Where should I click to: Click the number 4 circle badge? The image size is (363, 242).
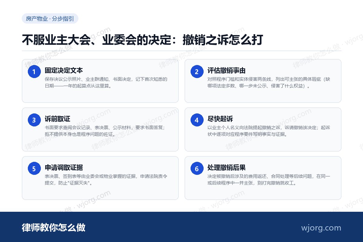[197, 120]
